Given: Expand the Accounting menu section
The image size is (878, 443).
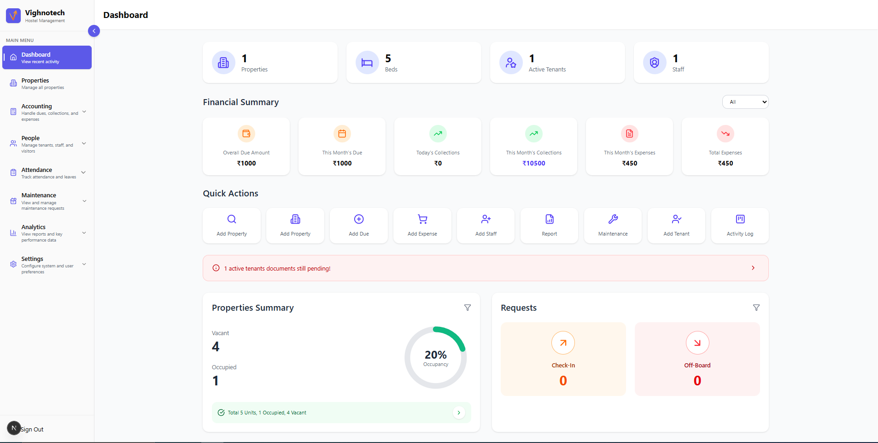Looking at the screenshot, I should pos(84,112).
